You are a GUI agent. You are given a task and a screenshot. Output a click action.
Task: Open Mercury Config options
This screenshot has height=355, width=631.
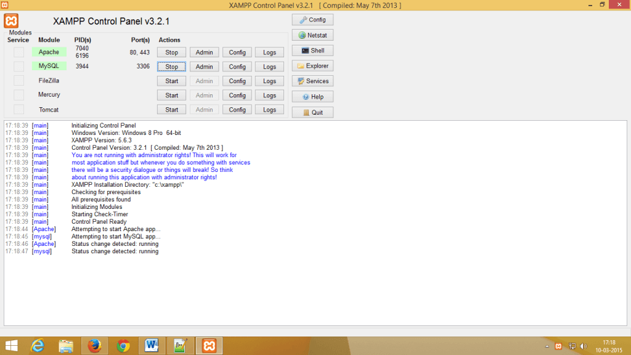(237, 96)
